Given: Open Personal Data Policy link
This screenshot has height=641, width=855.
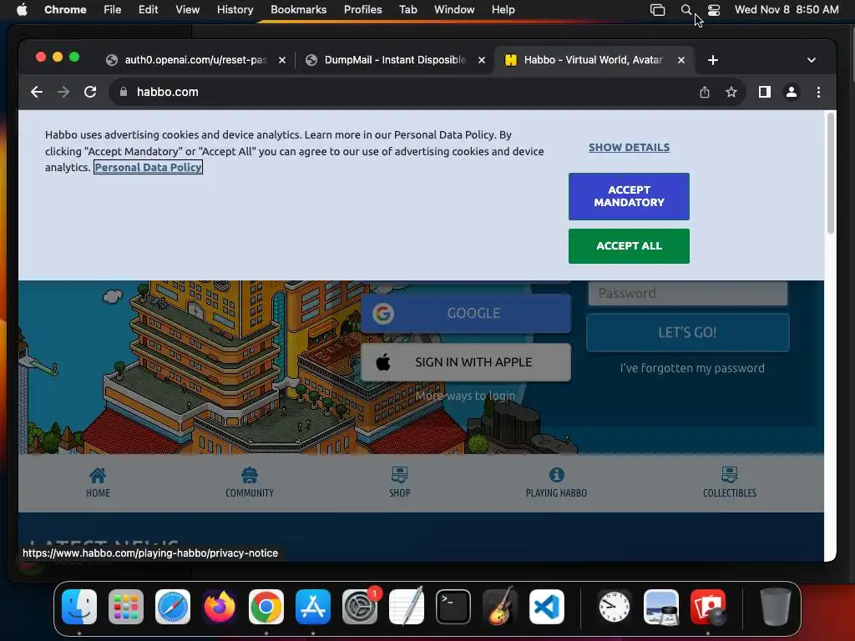Looking at the screenshot, I should (x=149, y=167).
